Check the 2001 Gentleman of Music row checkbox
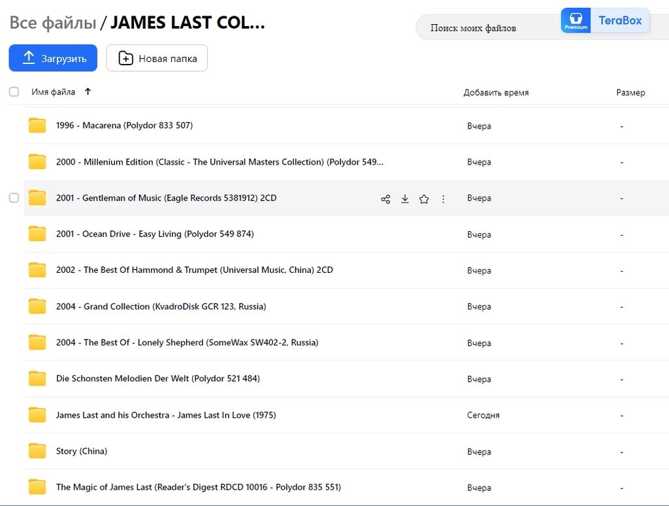This screenshot has height=506, width=669. [14, 198]
